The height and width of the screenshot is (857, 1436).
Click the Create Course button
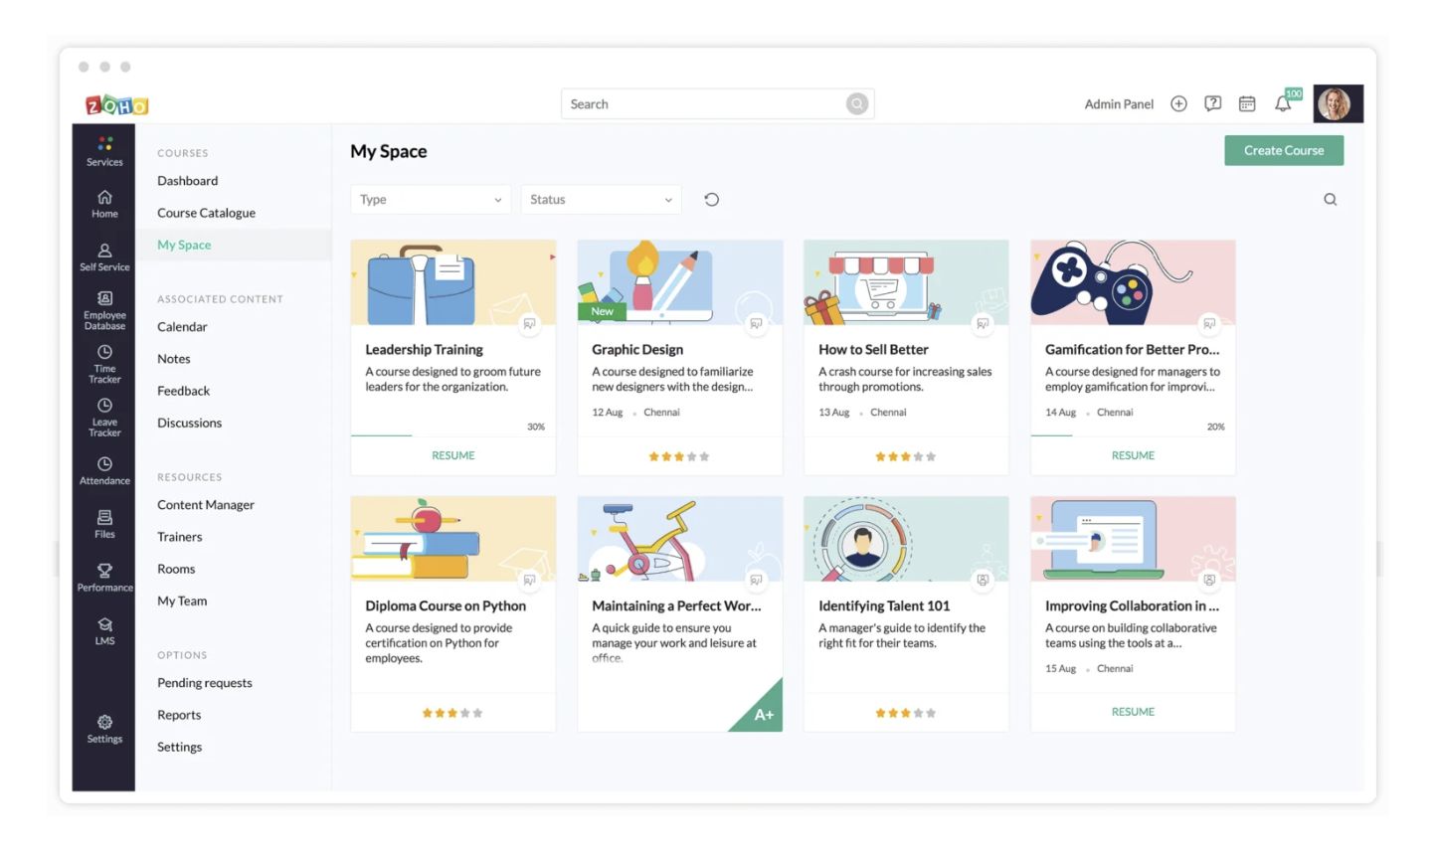[x=1284, y=150]
